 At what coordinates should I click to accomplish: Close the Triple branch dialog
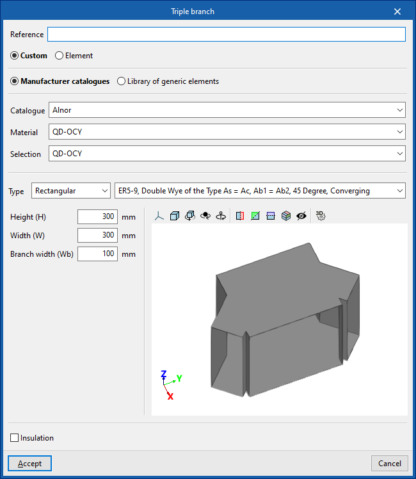click(x=397, y=12)
